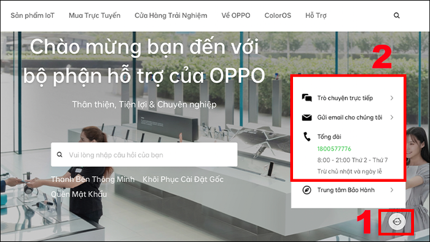Viewport: 430px width, 242px height.
Task: Open the Quên Mật Khẩu suggestion
Action: pyautogui.click(x=79, y=194)
